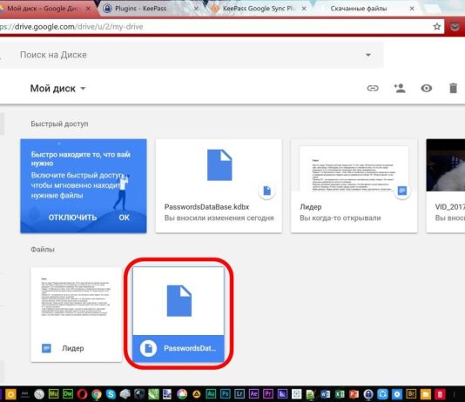This screenshot has height=402, width=465.
Task: Open Adobe Dreamweaver from the taskbar
Action: tap(68, 394)
